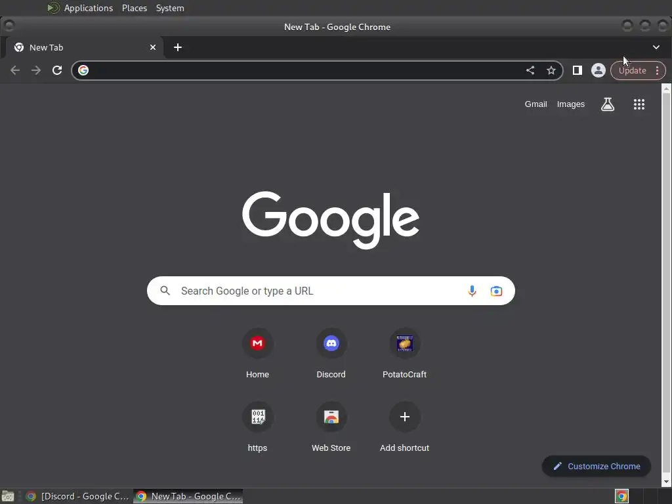Expand the tab search dropdown
672x504 pixels.
click(656, 47)
